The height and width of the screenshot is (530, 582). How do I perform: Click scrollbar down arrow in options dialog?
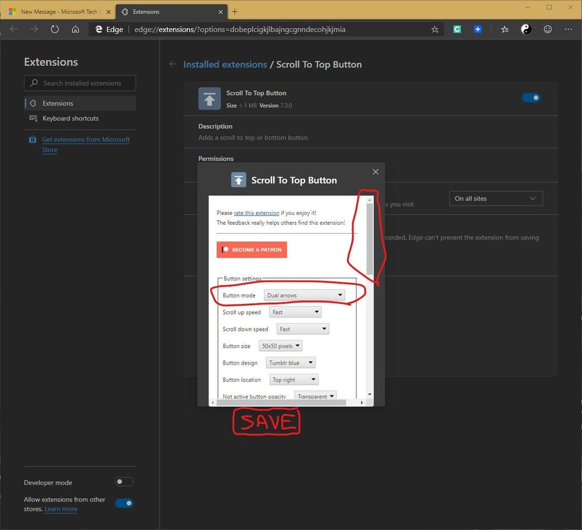(370, 394)
